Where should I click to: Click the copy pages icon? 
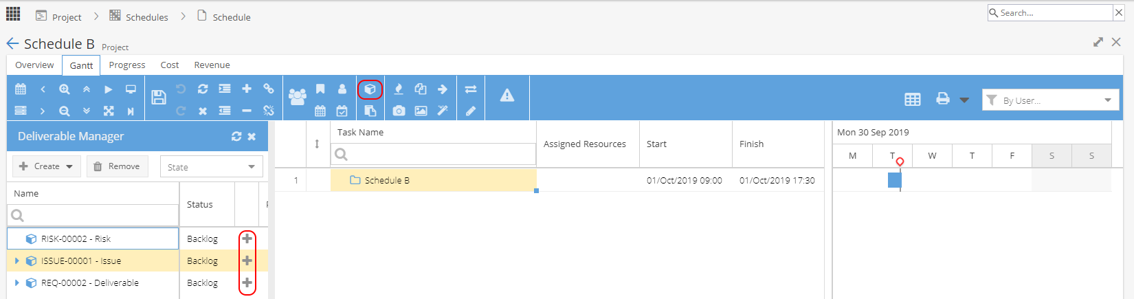pos(421,89)
